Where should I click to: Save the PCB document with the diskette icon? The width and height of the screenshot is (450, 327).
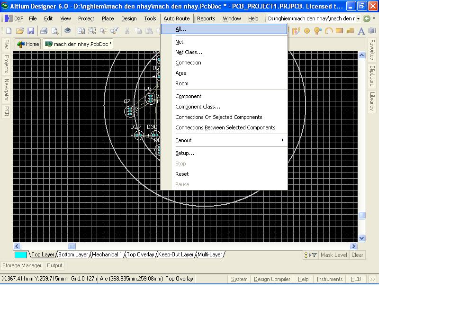(31, 31)
